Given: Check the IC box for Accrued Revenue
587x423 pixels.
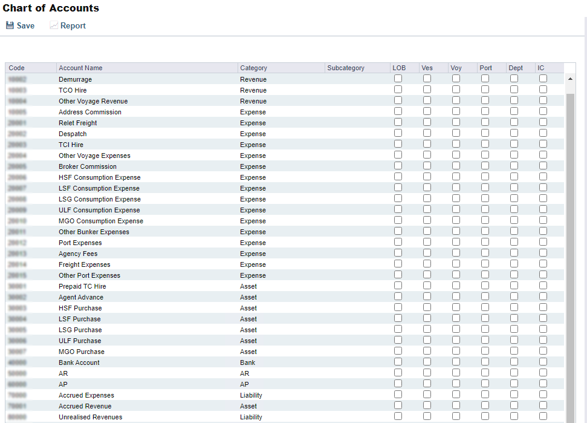Looking at the screenshot, I should [x=542, y=405].
